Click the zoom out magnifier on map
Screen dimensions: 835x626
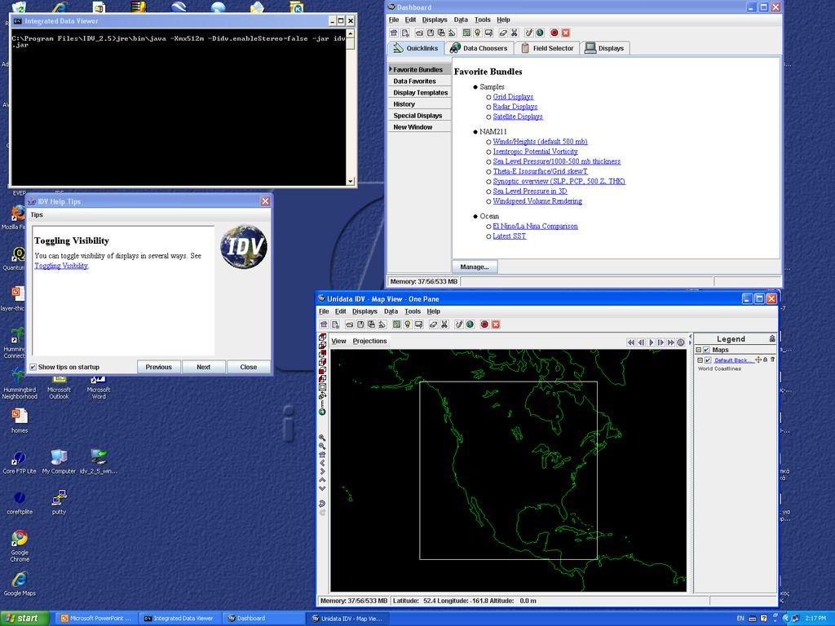(322, 446)
